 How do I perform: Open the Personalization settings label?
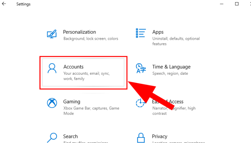pos(79,32)
